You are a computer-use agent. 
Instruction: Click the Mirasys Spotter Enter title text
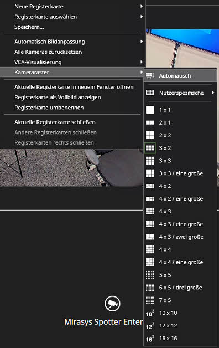(x=103, y=322)
